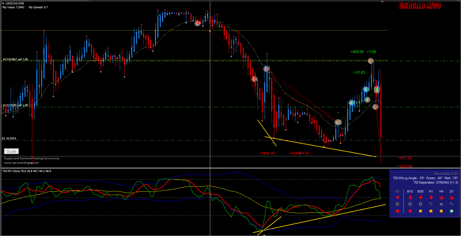Viewport: 461px width, 236px height.
Task: Click the M5 grey ring status icon
Action: click(x=397, y=204)
